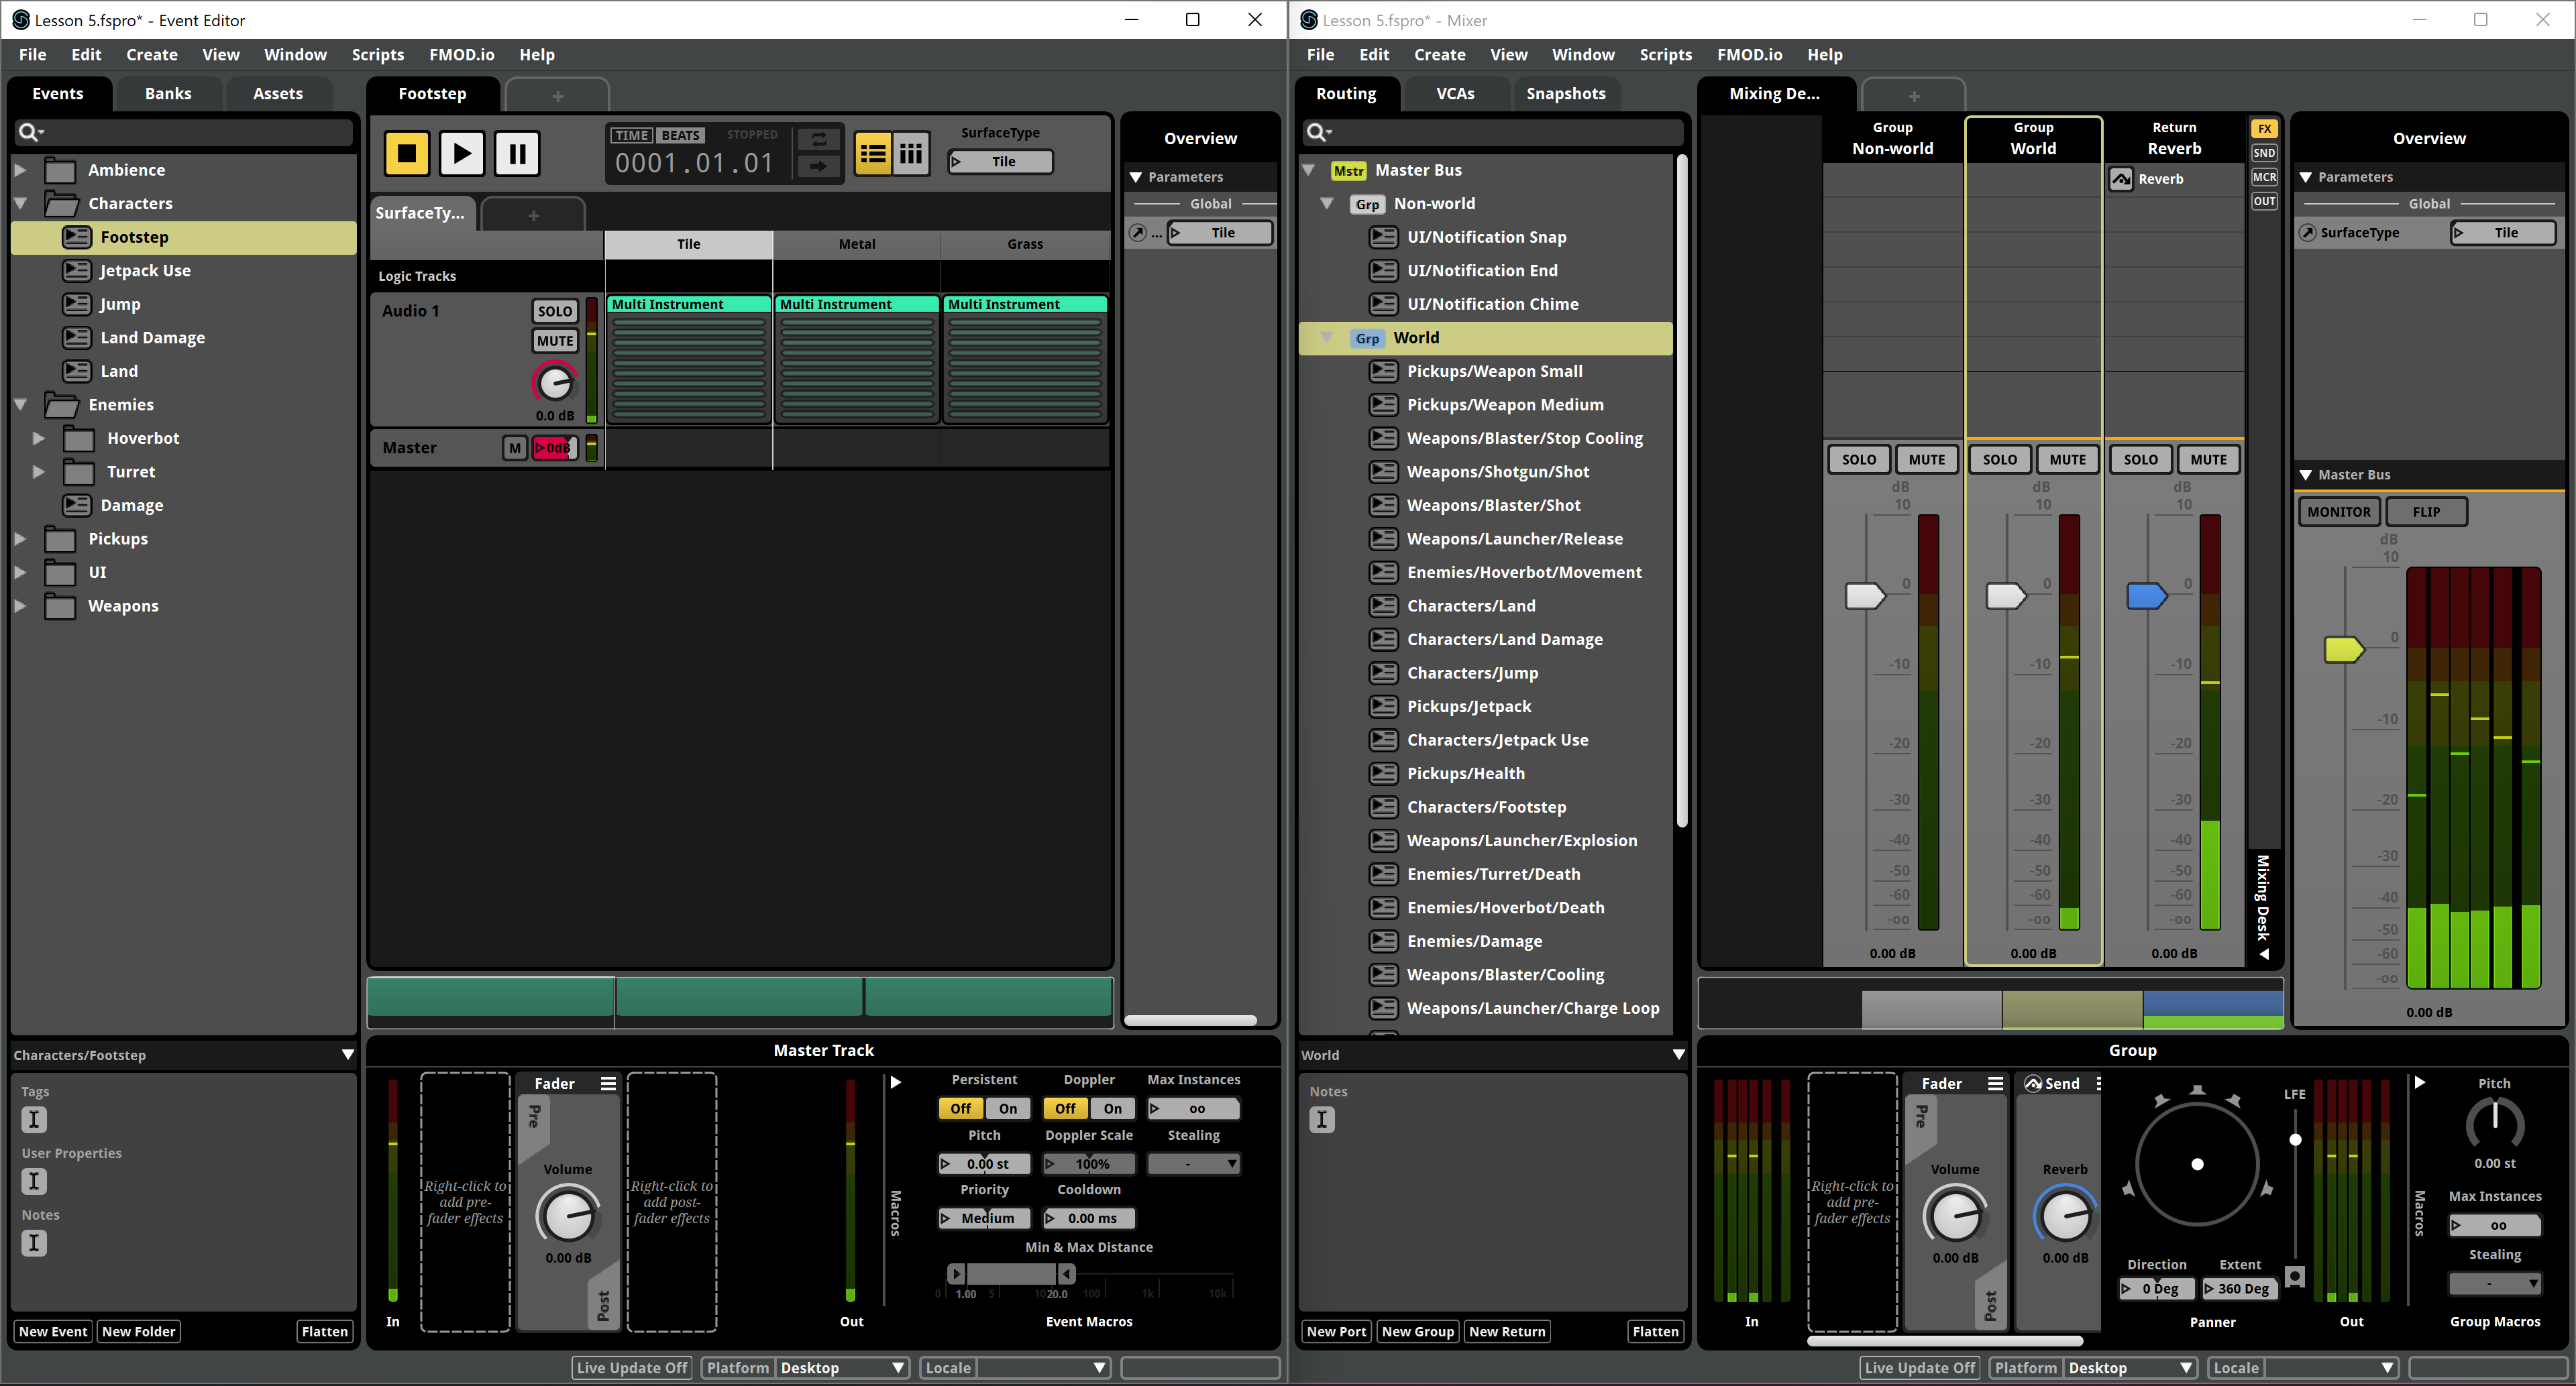Click the Reverb effect icon in Return strip
Image resolution: width=2576 pixels, height=1386 pixels.
click(2120, 180)
